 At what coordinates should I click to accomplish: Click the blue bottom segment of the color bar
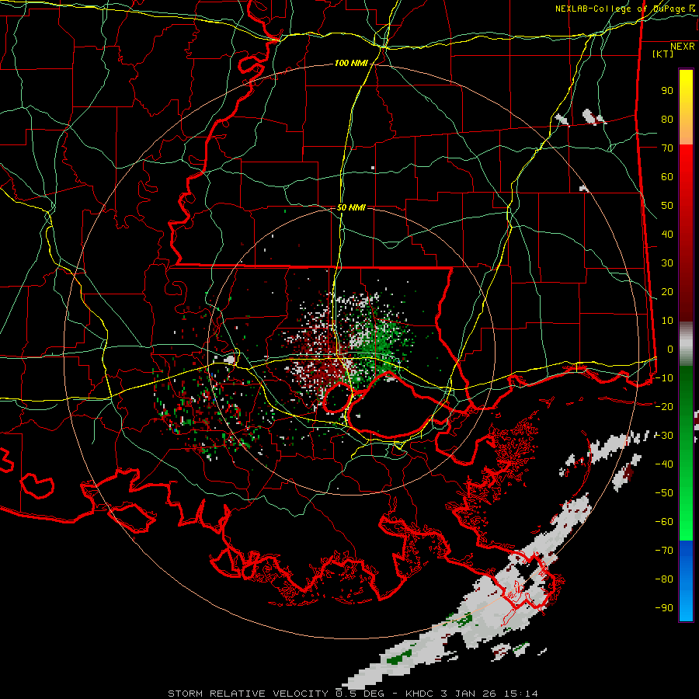[x=686, y=581]
